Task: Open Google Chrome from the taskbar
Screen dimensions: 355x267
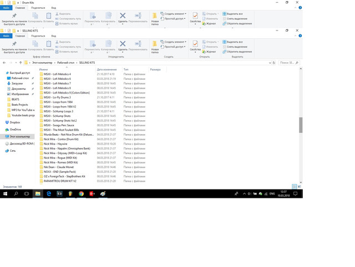Action: point(82,194)
